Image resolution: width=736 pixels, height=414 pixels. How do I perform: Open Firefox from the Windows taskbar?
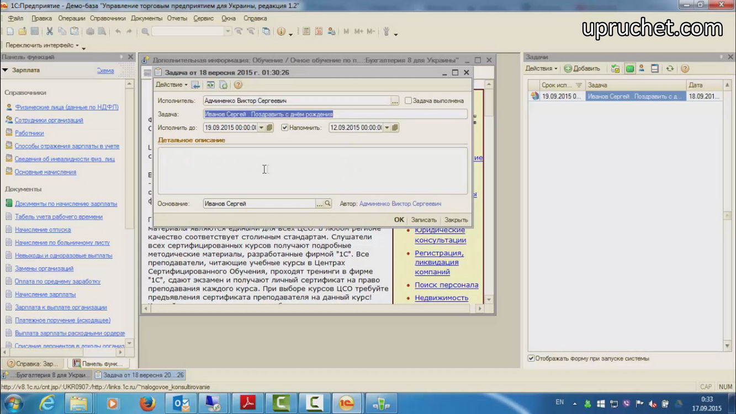click(147, 404)
